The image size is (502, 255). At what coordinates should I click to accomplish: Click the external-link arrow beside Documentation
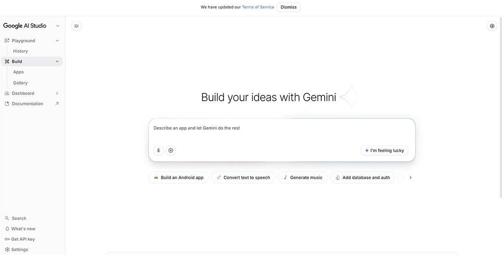[57, 104]
